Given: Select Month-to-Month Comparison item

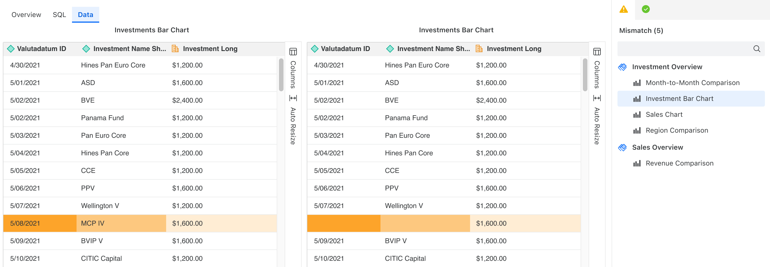Looking at the screenshot, I should (x=692, y=83).
